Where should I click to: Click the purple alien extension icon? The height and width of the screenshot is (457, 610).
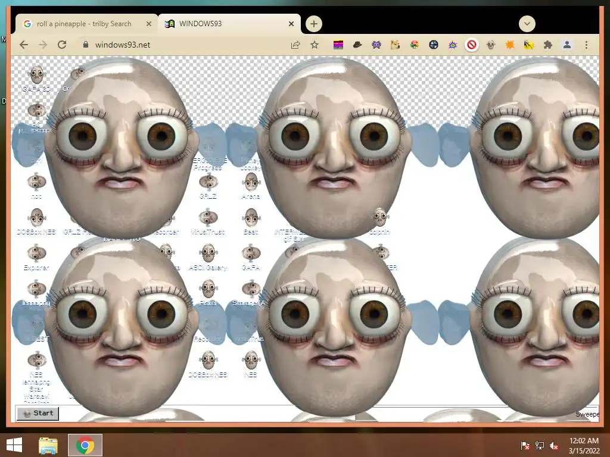(x=376, y=45)
